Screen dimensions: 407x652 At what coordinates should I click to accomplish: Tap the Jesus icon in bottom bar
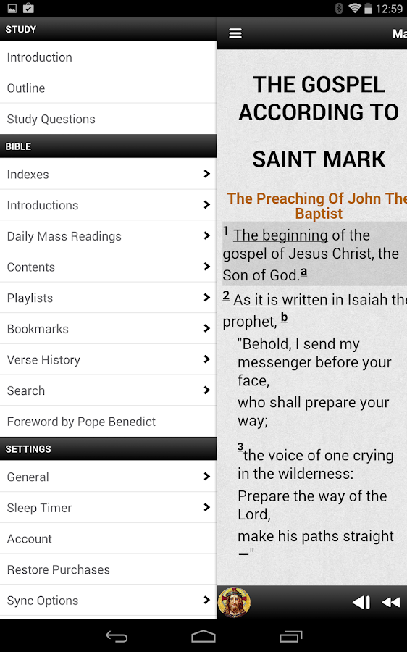point(235,602)
